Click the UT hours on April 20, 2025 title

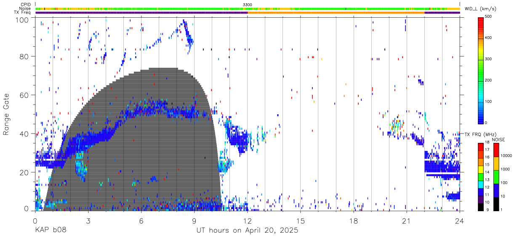tap(248, 231)
